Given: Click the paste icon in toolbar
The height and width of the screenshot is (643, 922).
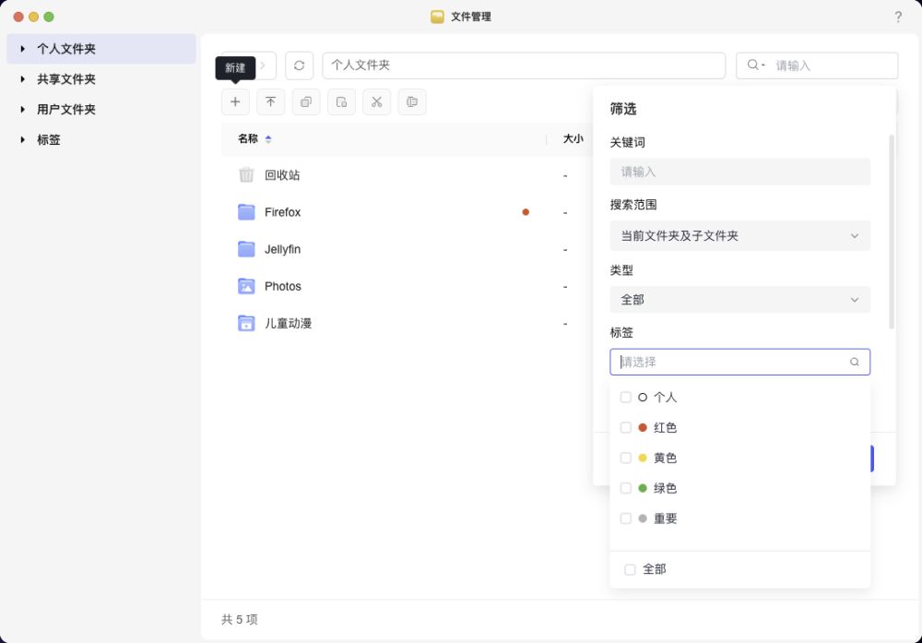Looking at the screenshot, I should click(341, 101).
